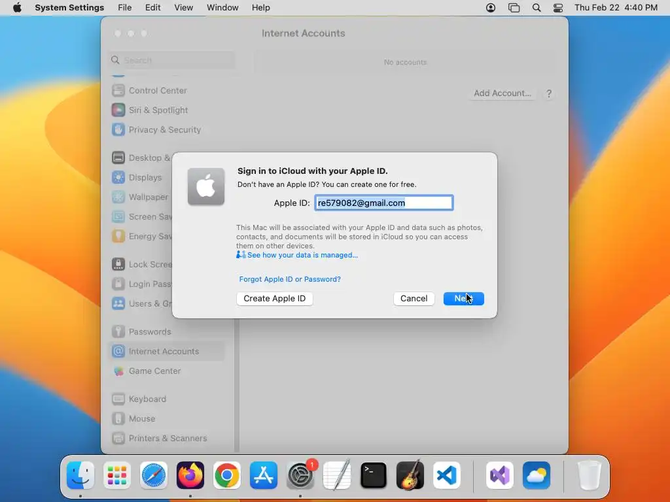
Task: Open the Trash in the Dock
Action: click(x=590, y=475)
